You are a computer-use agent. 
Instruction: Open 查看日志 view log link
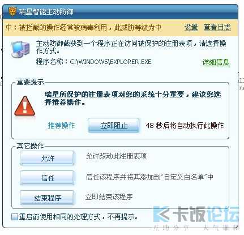tap(217, 27)
